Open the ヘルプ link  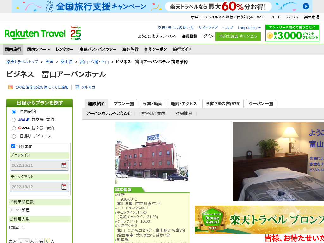point(227,28)
